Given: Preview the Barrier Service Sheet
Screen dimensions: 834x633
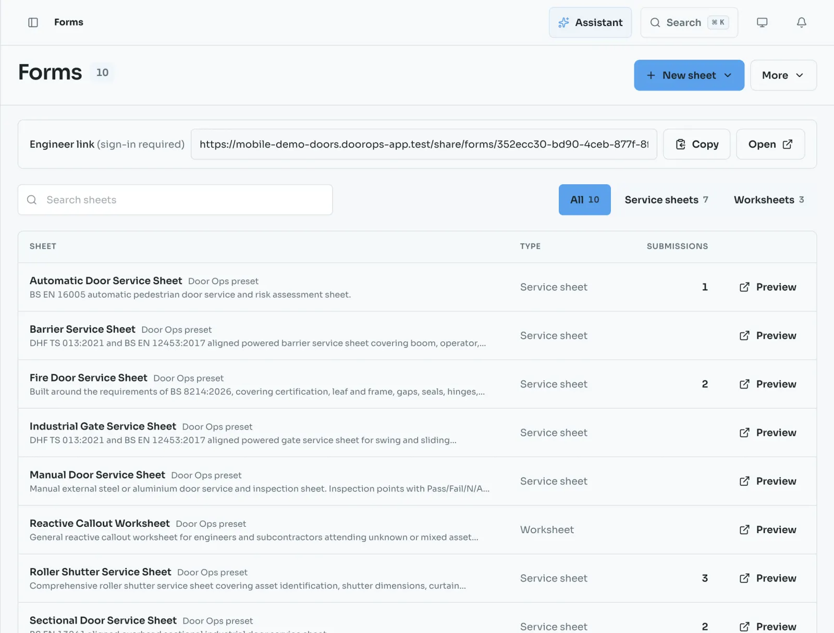Looking at the screenshot, I should pyautogui.click(x=768, y=336).
